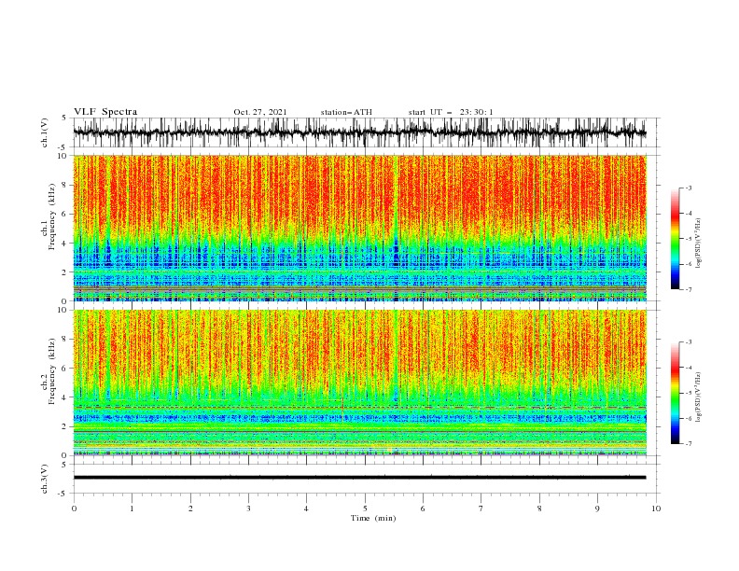Click the time axis tick label "2"

tap(190, 508)
